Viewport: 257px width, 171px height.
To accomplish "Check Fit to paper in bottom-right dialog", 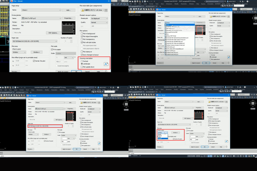I will point(187,131).
